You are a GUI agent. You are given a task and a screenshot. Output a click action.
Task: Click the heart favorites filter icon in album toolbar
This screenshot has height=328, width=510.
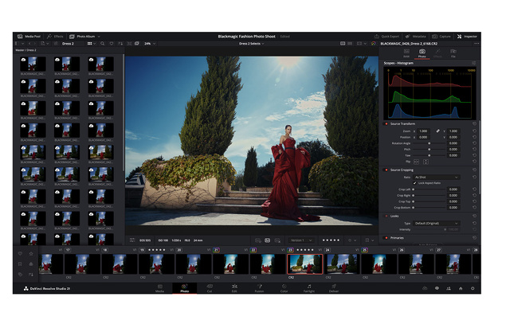coord(112,44)
